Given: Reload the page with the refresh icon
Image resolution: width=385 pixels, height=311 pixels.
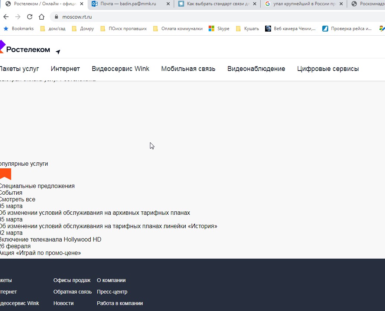Looking at the screenshot, I should tap(30, 17).
